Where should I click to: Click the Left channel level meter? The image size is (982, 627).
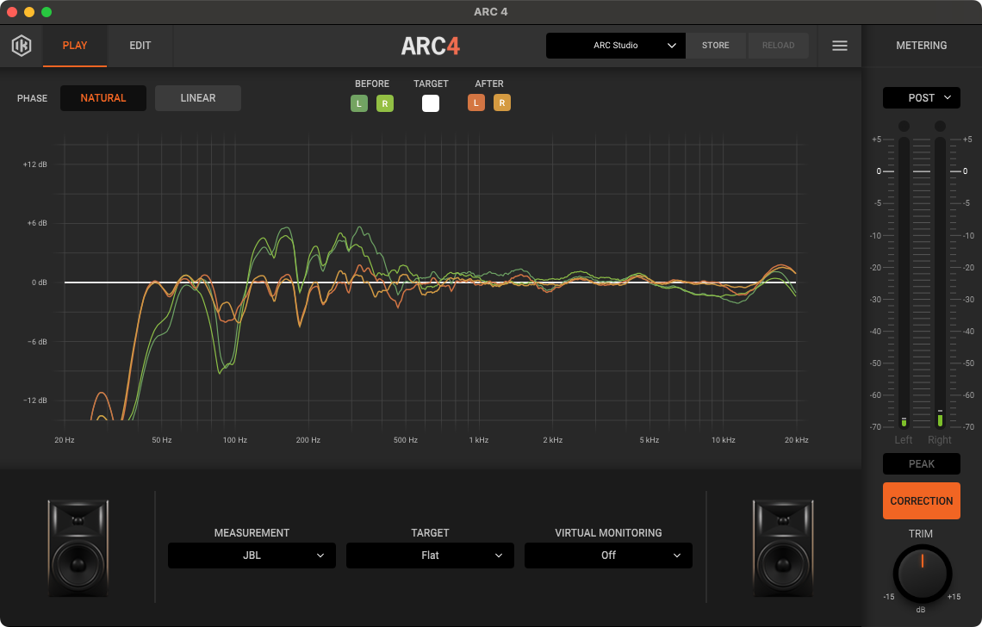tap(904, 282)
